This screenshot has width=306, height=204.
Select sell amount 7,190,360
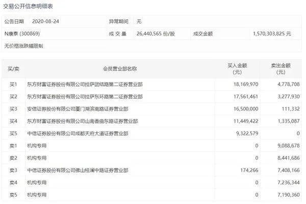point(289,195)
